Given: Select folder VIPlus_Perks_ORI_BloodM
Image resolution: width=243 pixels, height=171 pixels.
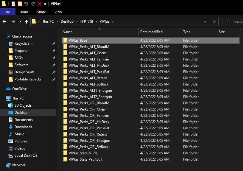Looking at the screenshot, I should 89,103.
